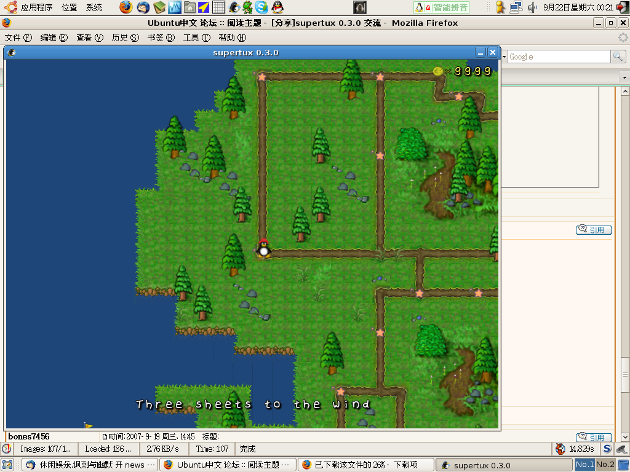The height and width of the screenshot is (472, 630).
Task: Click the Loaded: 186 ... status entry
Action: pyautogui.click(x=108, y=449)
